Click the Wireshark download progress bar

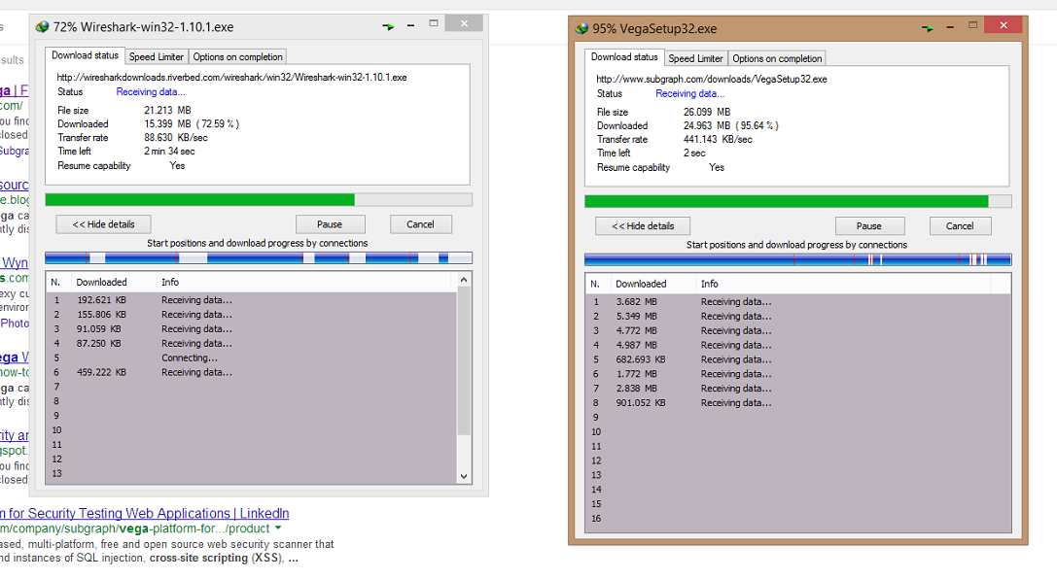(259, 200)
